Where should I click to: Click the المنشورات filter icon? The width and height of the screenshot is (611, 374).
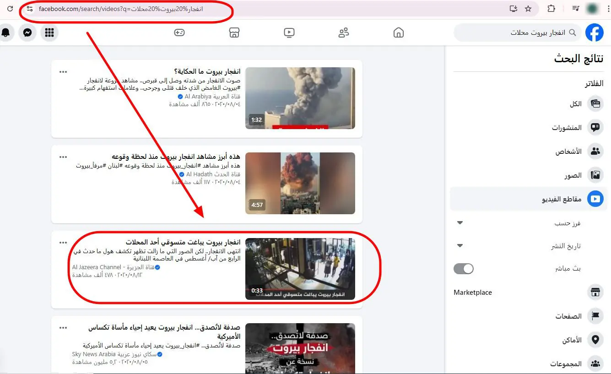(x=595, y=127)
